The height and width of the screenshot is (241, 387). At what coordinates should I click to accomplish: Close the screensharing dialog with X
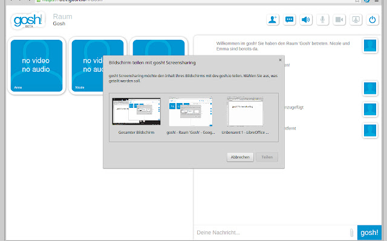280,60
